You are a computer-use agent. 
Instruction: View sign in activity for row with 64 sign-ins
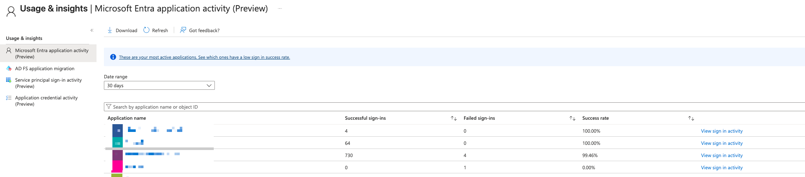722,143
